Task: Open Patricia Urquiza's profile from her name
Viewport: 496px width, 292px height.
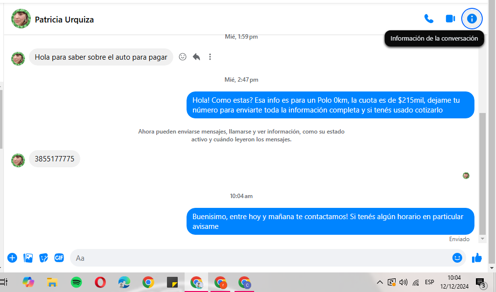Action: pyautogui.click(x=64, y=20)
